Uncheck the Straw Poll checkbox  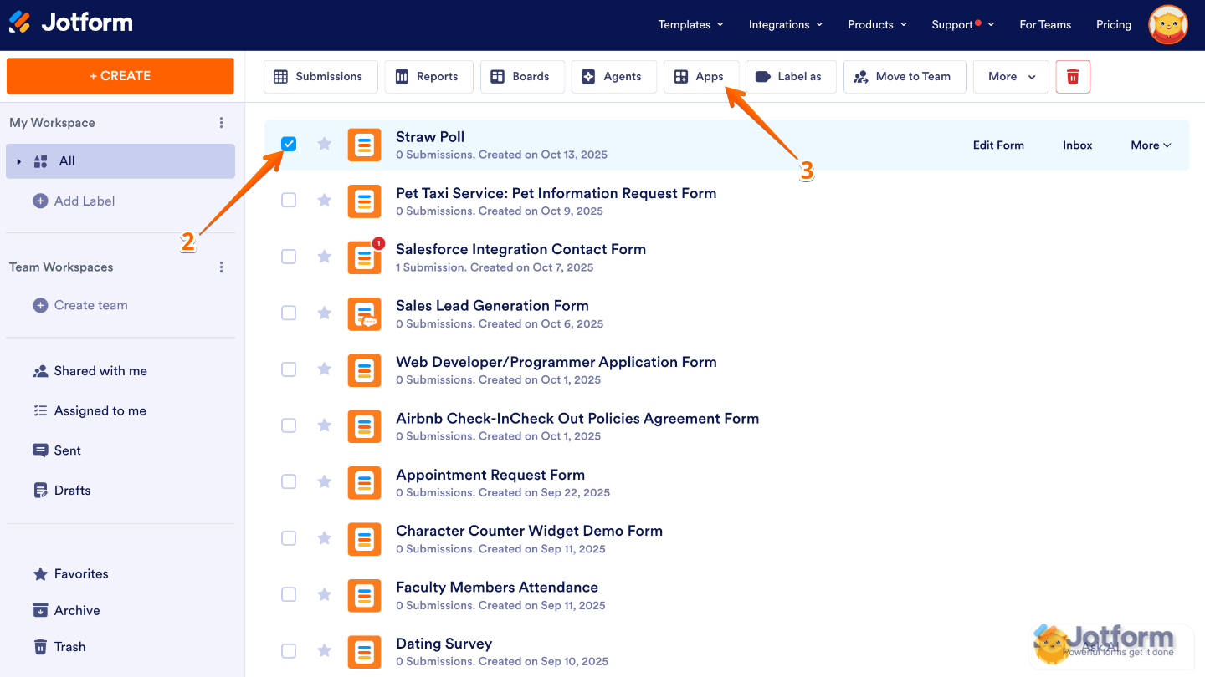click(289, 144)
